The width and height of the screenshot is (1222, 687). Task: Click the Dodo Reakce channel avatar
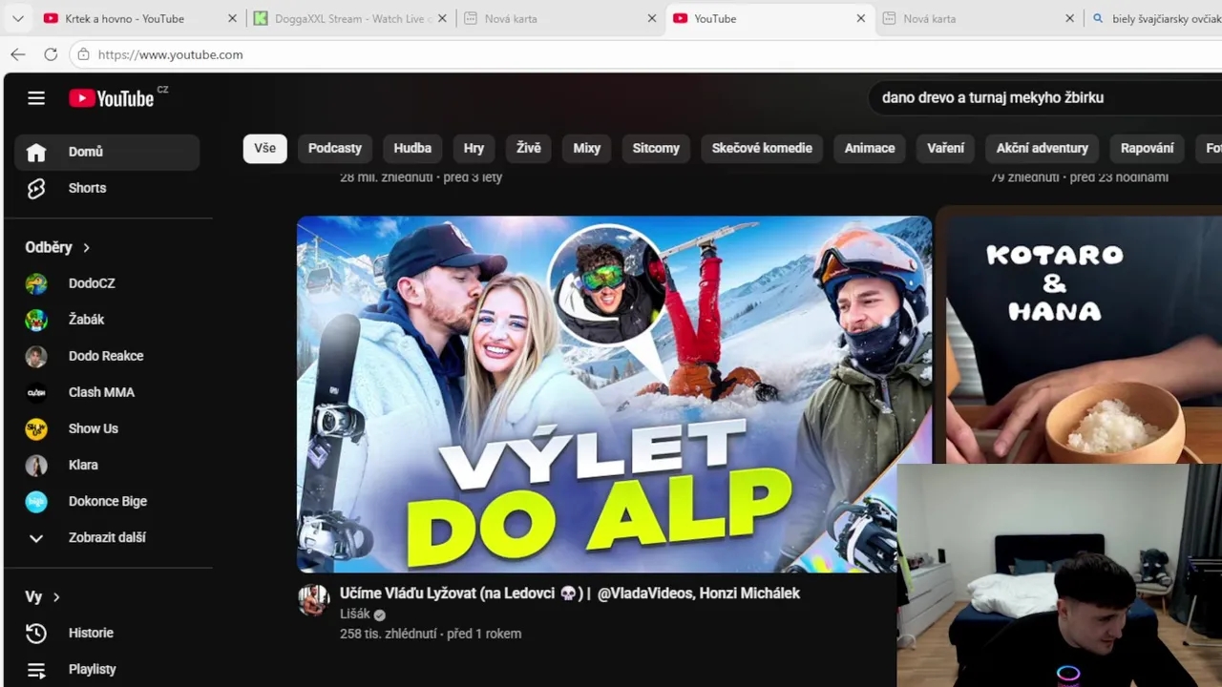click(36, 356)
